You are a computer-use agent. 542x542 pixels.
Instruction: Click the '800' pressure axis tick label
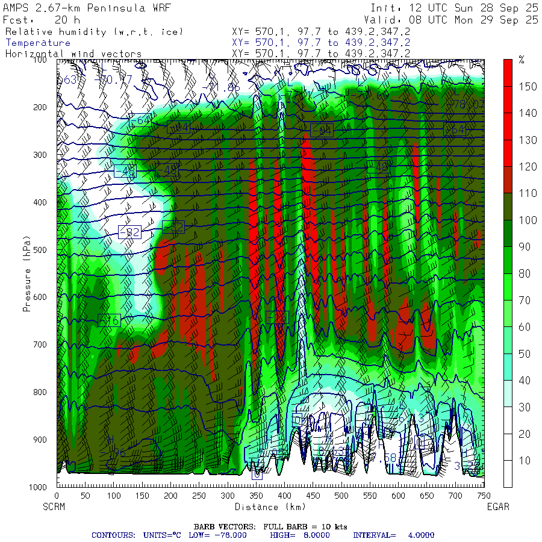pyautogui.click(x=40, y=392)
